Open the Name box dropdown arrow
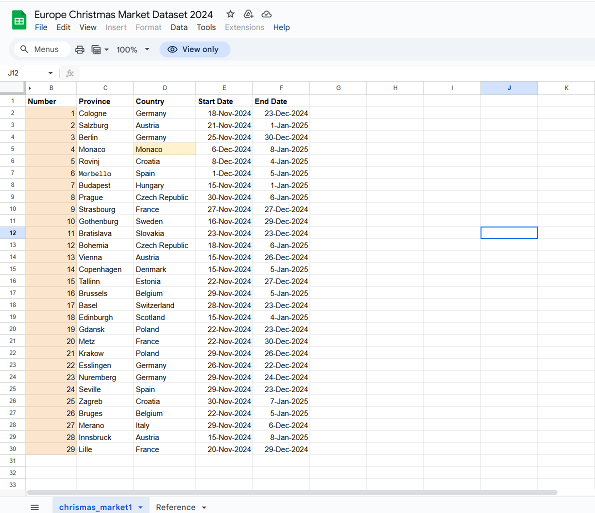The height and width of the screenshot is (513, 595). [x=50, y=73]
